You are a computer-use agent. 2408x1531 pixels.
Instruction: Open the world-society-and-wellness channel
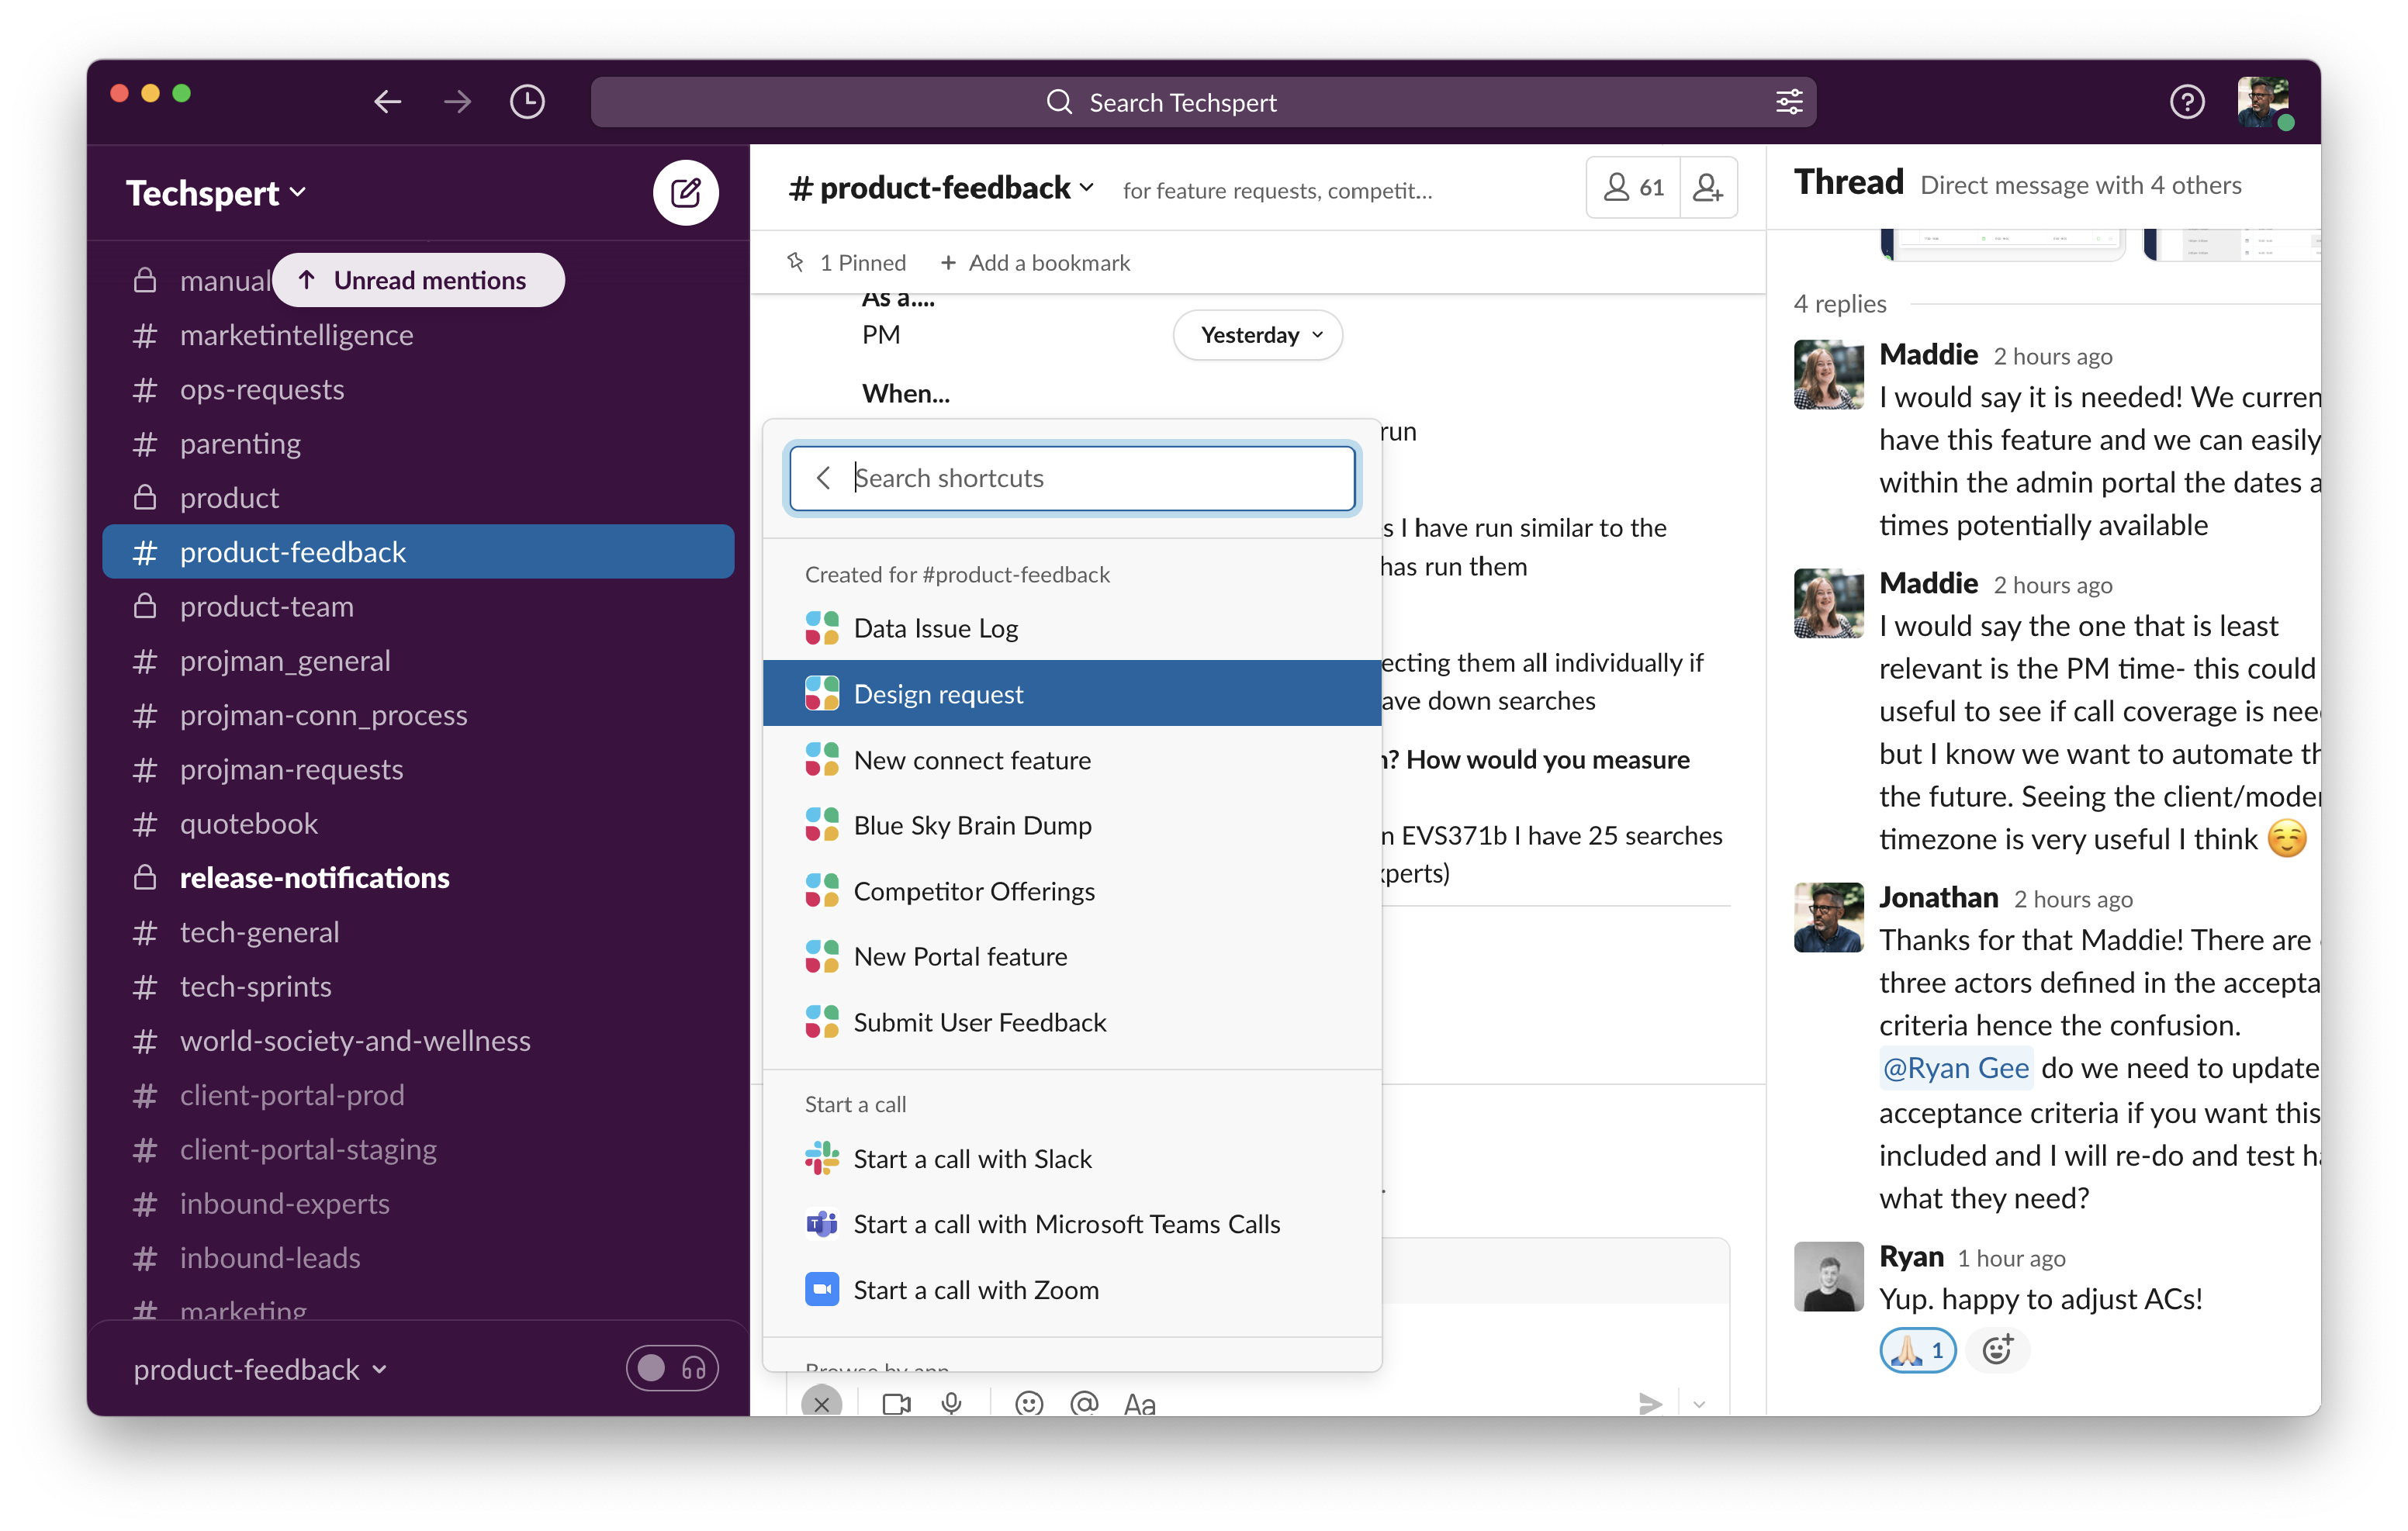point(418,1040)
